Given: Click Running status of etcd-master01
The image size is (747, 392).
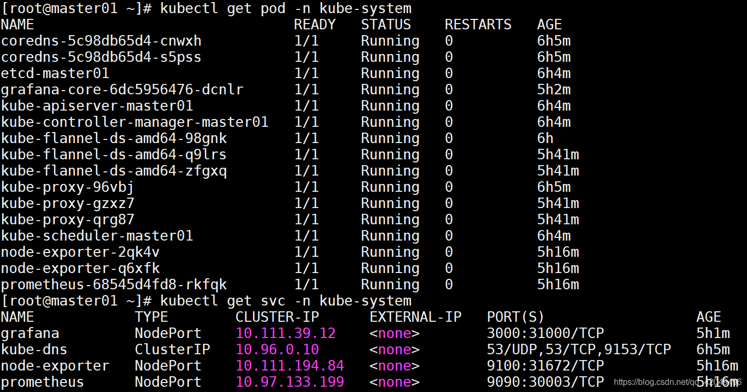Looking at the screenshot, I should click(x=390, y=74).
